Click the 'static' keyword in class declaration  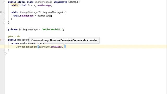pos(21,2)
